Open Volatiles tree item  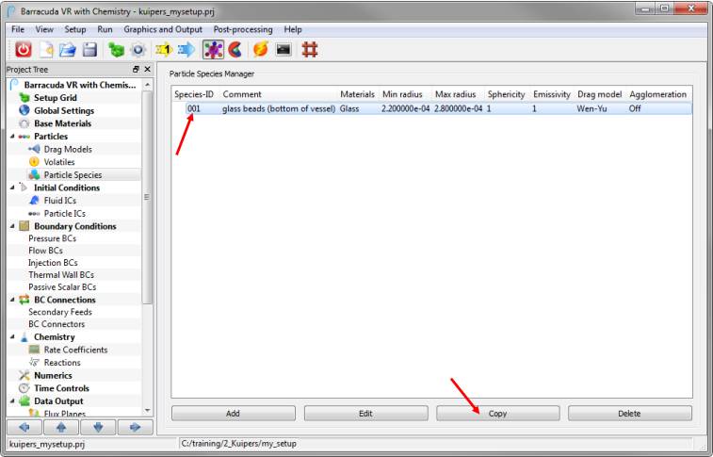[59, 162]
